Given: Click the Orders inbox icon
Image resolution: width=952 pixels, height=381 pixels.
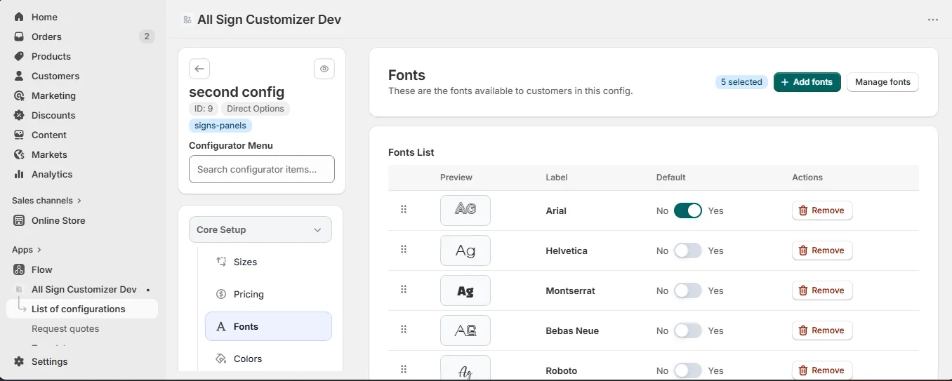Looking at the screenshot, I should [19, 36].
